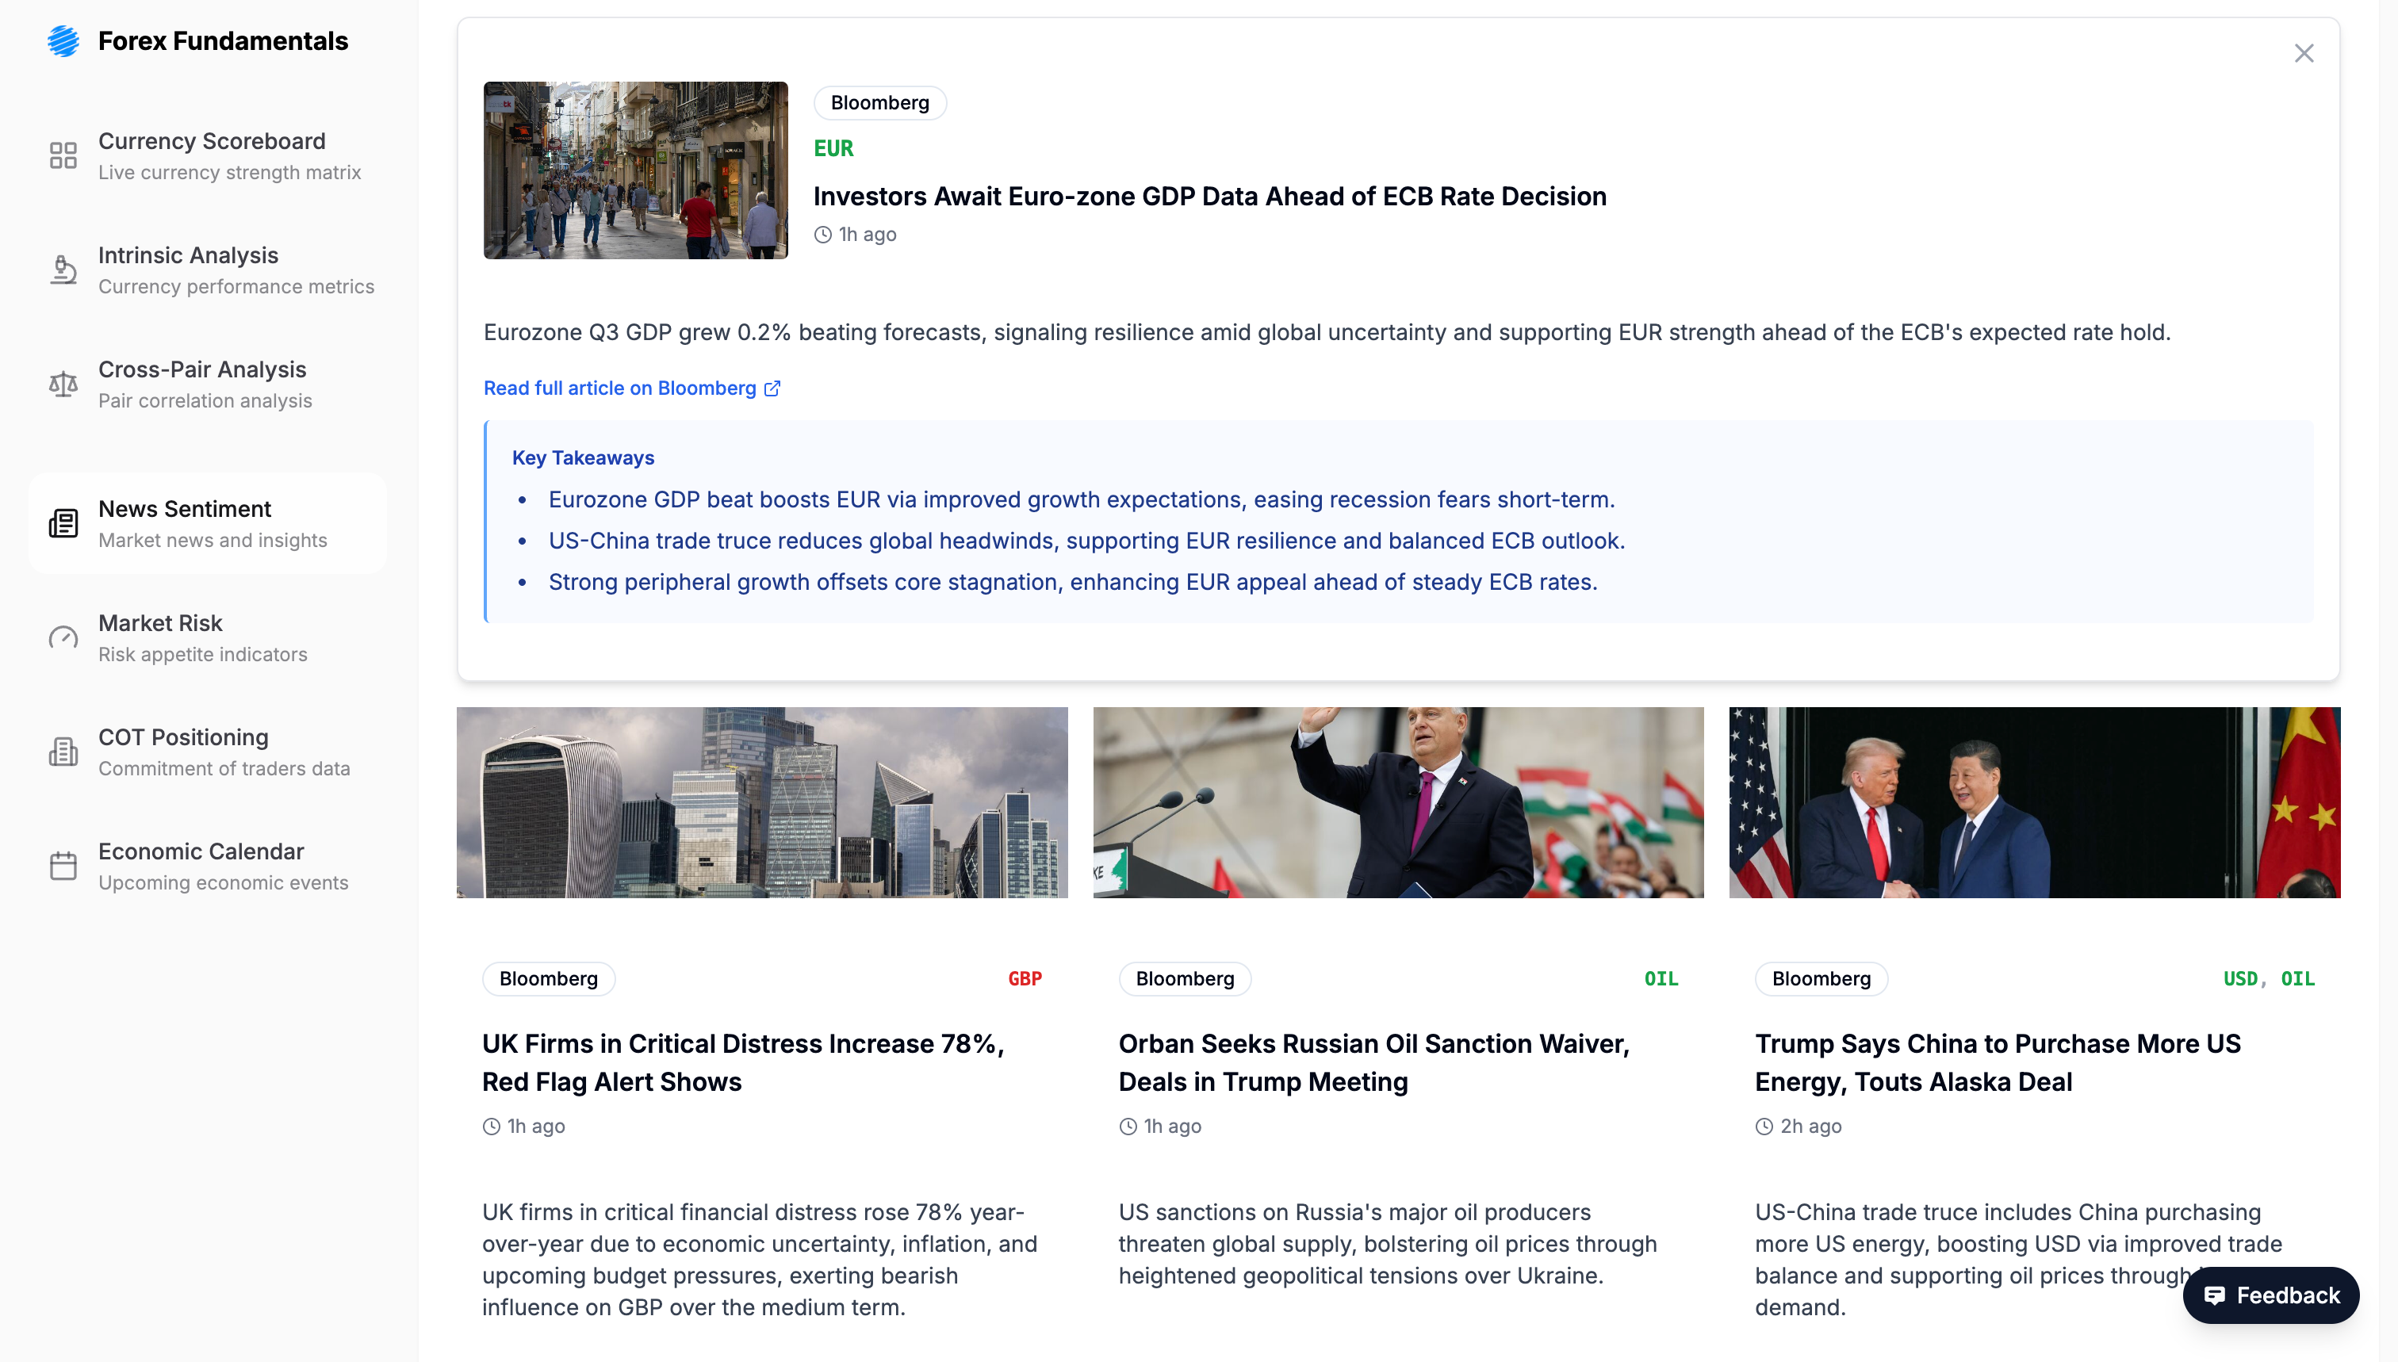This screenshot has height=1362, width=2398.
Task: Click the Intrinsic Analysis microscope icon
Action: (63, 270)
